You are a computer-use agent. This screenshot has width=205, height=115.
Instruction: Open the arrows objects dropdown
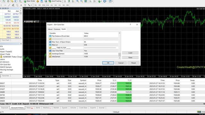pyautogui.click(x=30, y=5)
